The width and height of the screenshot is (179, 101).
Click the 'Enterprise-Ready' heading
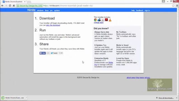(x=101, y=58)
